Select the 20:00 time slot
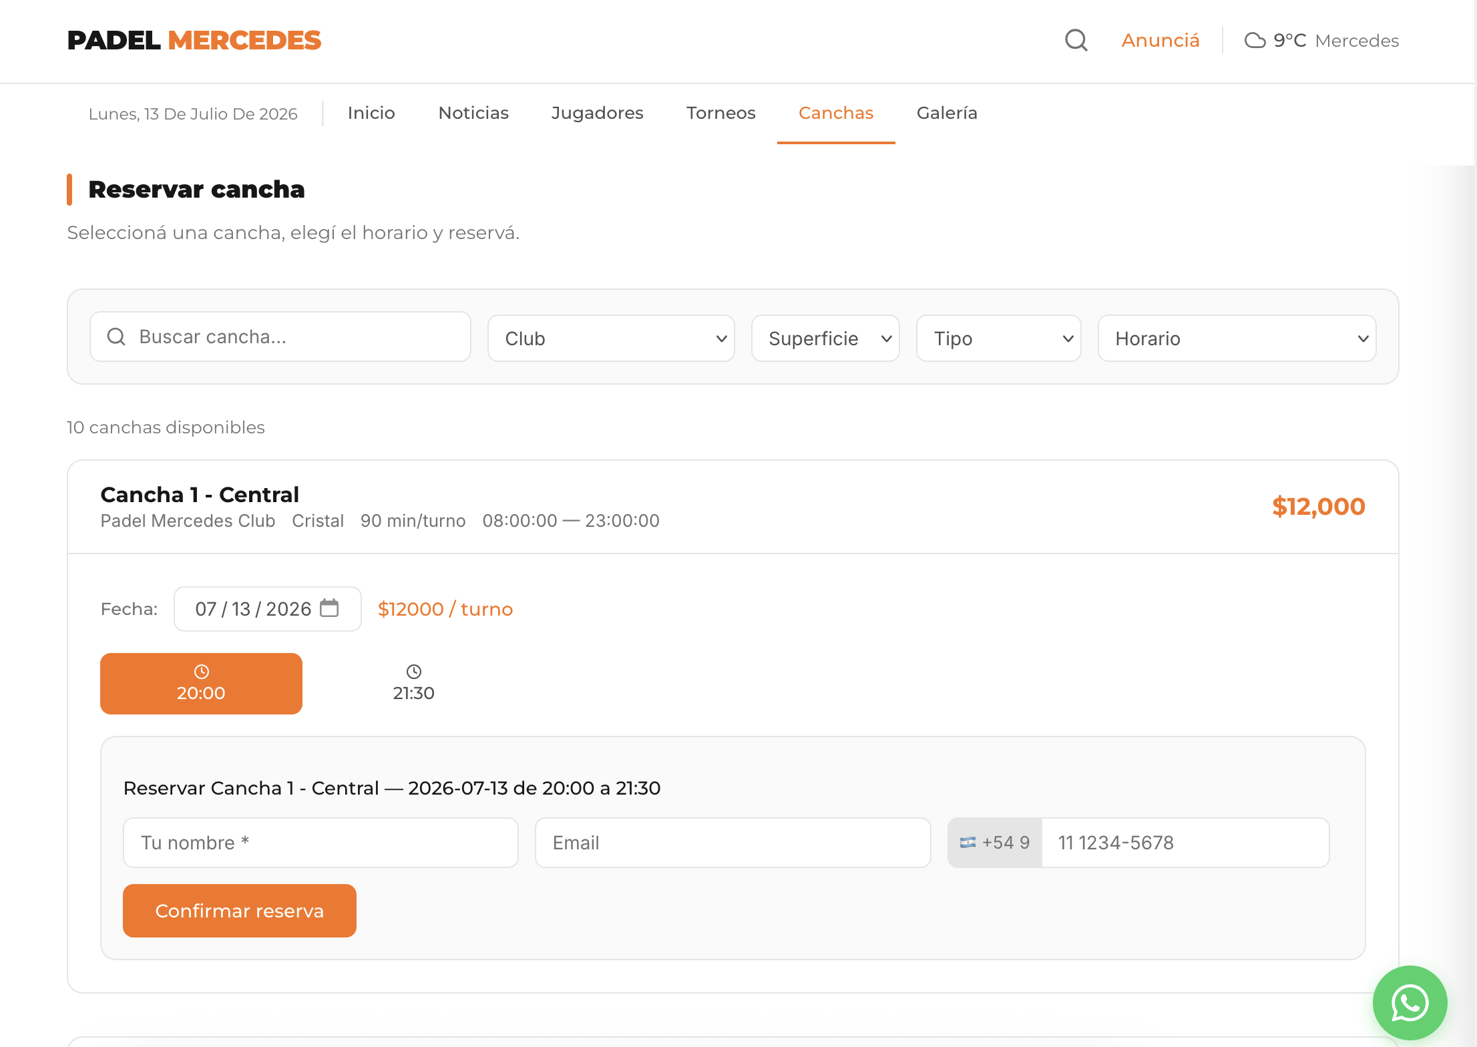 click(201, 684)
